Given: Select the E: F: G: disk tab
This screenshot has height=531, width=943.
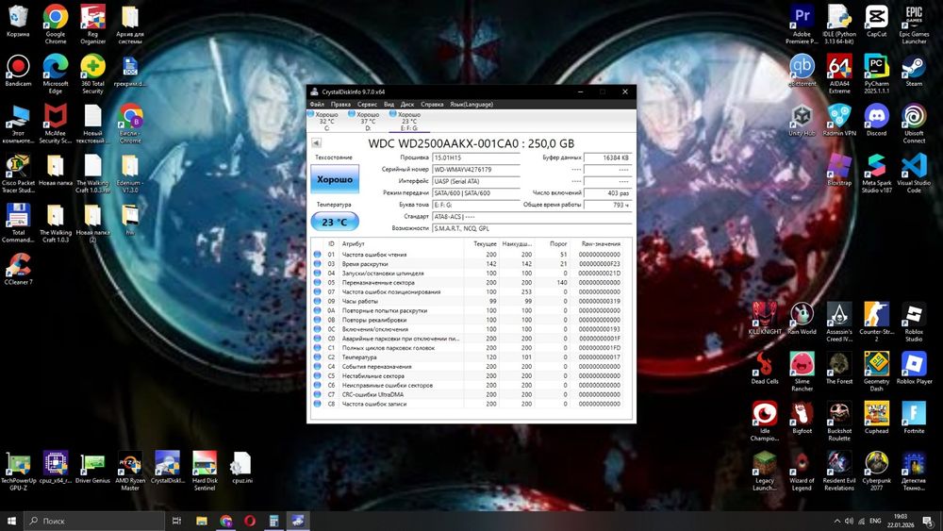Looking at the screenshot, I should pos(409,121).
